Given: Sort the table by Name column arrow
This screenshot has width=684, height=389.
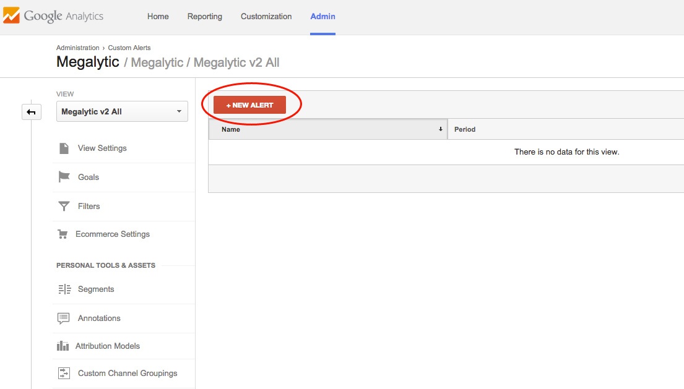Looking at the screenshot, I should point(440,129).
